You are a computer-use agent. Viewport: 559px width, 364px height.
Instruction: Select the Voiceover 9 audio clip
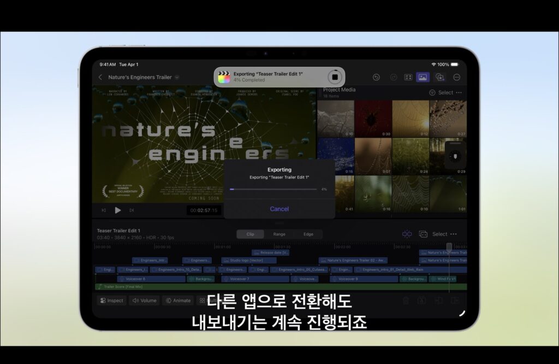364,279
